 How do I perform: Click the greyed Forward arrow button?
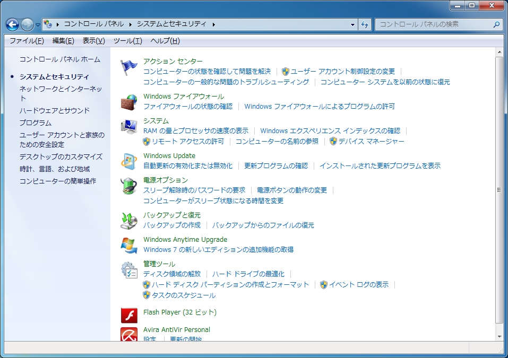(27, 24)
